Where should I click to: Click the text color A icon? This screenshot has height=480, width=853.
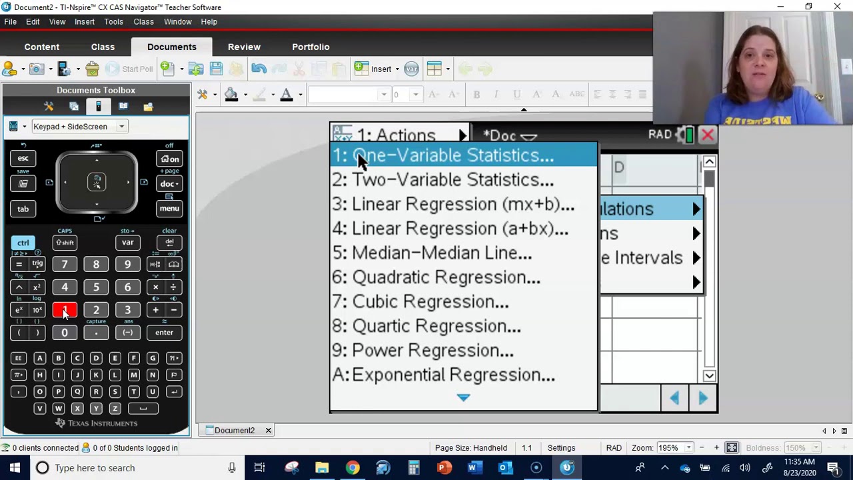pyautogui.click(x=287, y=95)
